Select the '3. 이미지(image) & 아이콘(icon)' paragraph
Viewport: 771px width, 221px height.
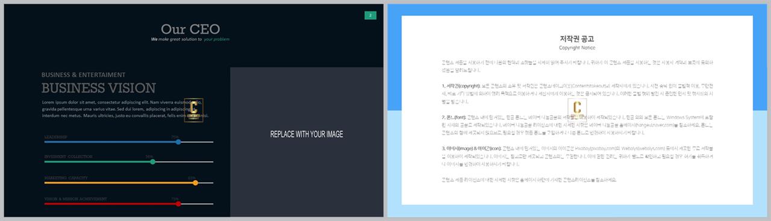pyautogui.click(x=577, y=156)
